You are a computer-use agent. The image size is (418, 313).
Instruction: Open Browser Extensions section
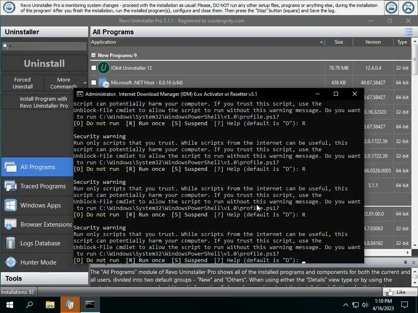coord(37,225)
